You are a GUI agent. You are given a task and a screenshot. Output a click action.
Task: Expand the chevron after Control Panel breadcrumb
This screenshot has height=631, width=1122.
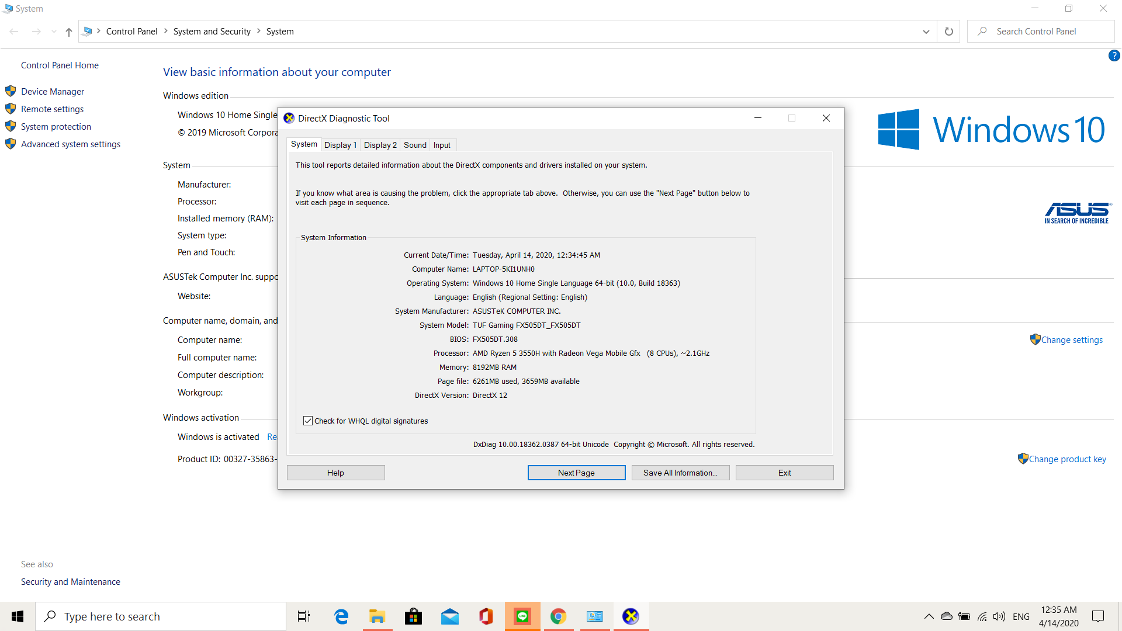click(166, 31)
